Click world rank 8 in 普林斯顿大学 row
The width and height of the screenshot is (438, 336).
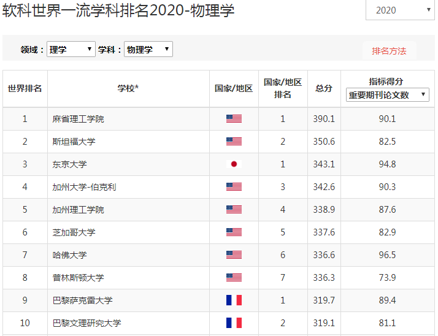[25, 278]
